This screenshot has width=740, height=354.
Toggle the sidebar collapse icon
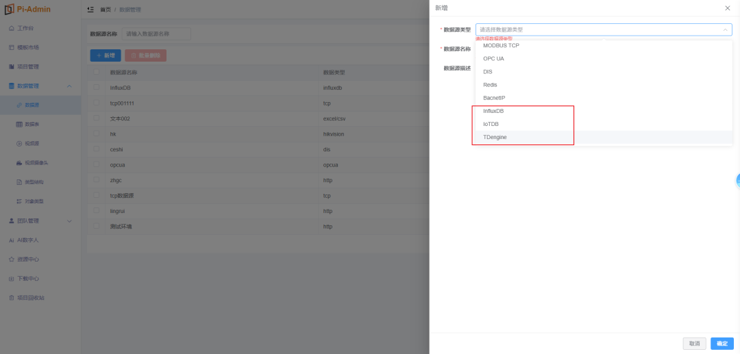90,10
